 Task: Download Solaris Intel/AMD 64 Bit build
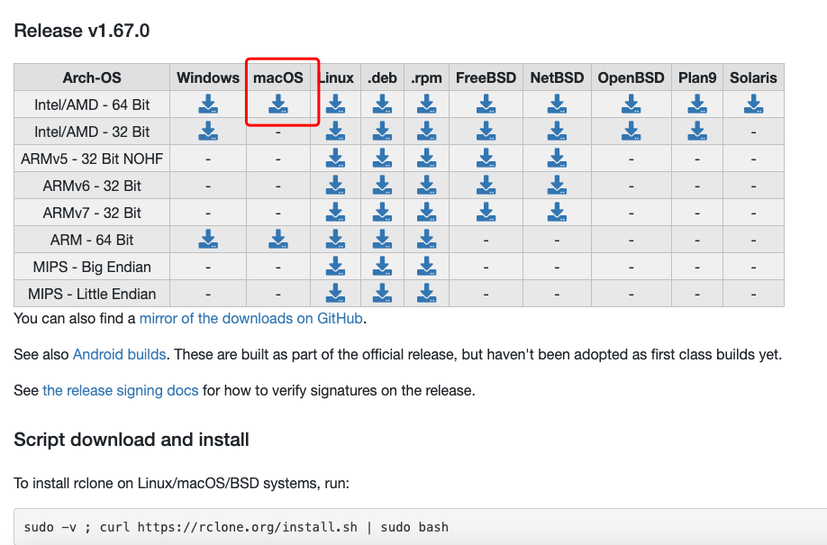754,104
